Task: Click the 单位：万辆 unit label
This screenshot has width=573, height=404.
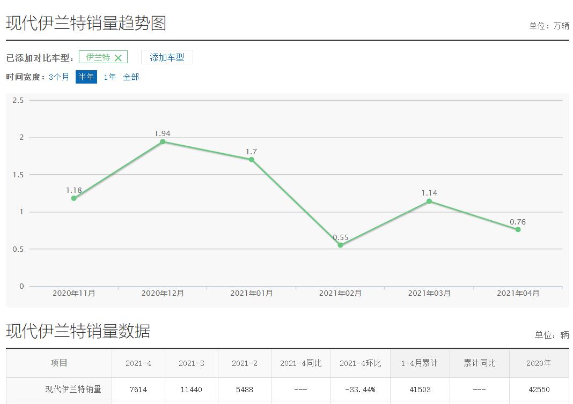Action: [549, 26]
